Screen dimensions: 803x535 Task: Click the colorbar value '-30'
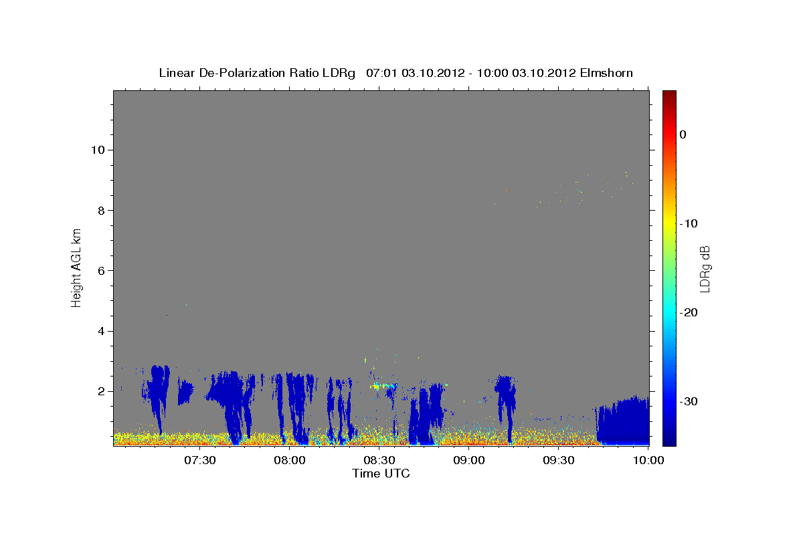coord(689,401)
